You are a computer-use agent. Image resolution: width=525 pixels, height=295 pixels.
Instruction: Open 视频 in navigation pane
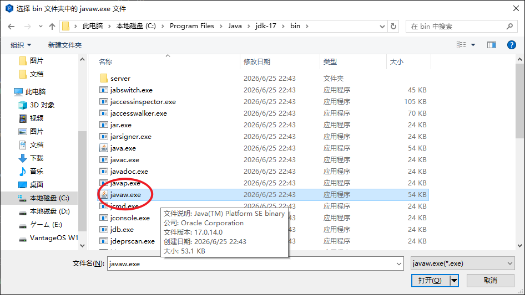tap(36, 118)
